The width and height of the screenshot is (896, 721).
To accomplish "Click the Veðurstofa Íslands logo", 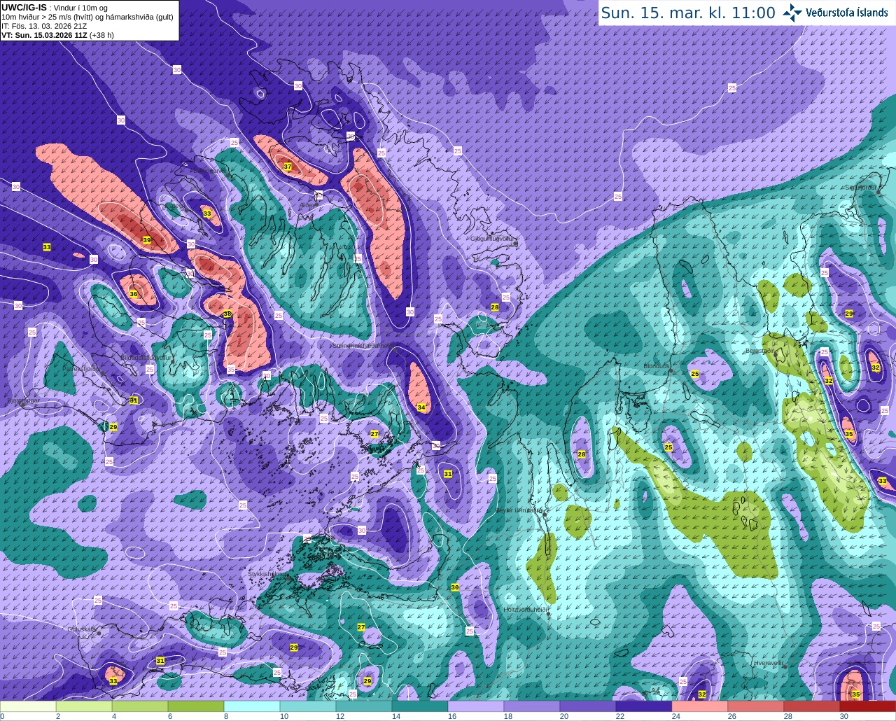I will [835, 13].
